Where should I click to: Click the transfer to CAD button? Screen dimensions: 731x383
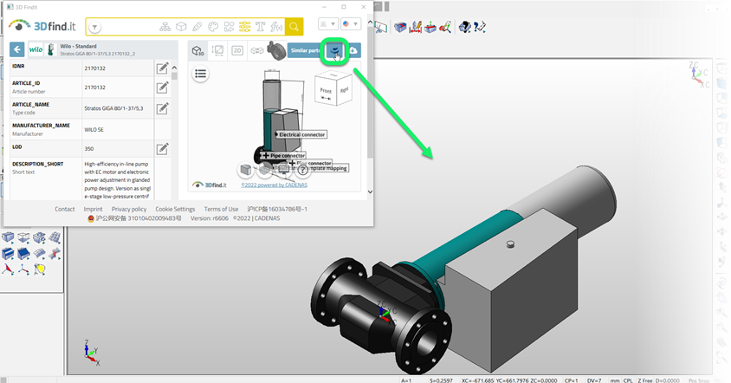coord(335,52)
